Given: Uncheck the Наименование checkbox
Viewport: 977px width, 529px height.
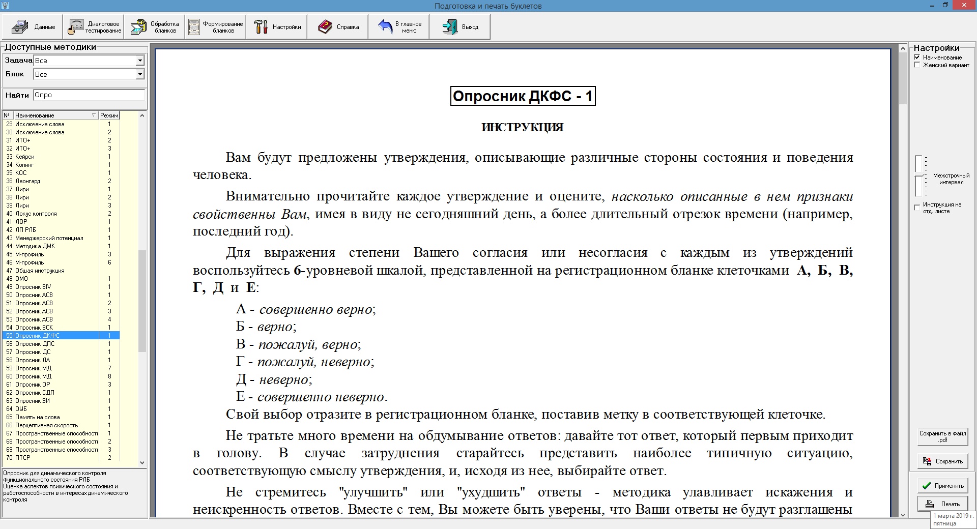Looking at the screenshot, I should tap(917, 57).
